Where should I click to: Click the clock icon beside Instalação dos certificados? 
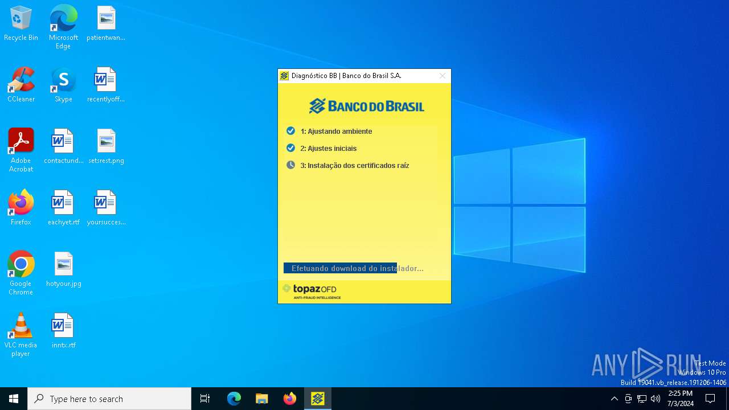tap(290, 165)
